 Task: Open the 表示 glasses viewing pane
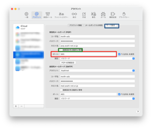pyautogui.click(x=74, y=15)
